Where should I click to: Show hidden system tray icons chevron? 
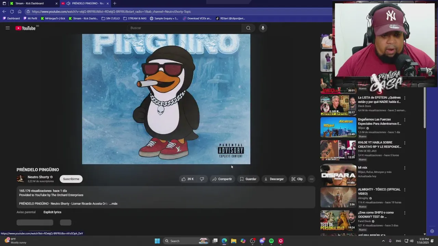[x=383, y=241]
